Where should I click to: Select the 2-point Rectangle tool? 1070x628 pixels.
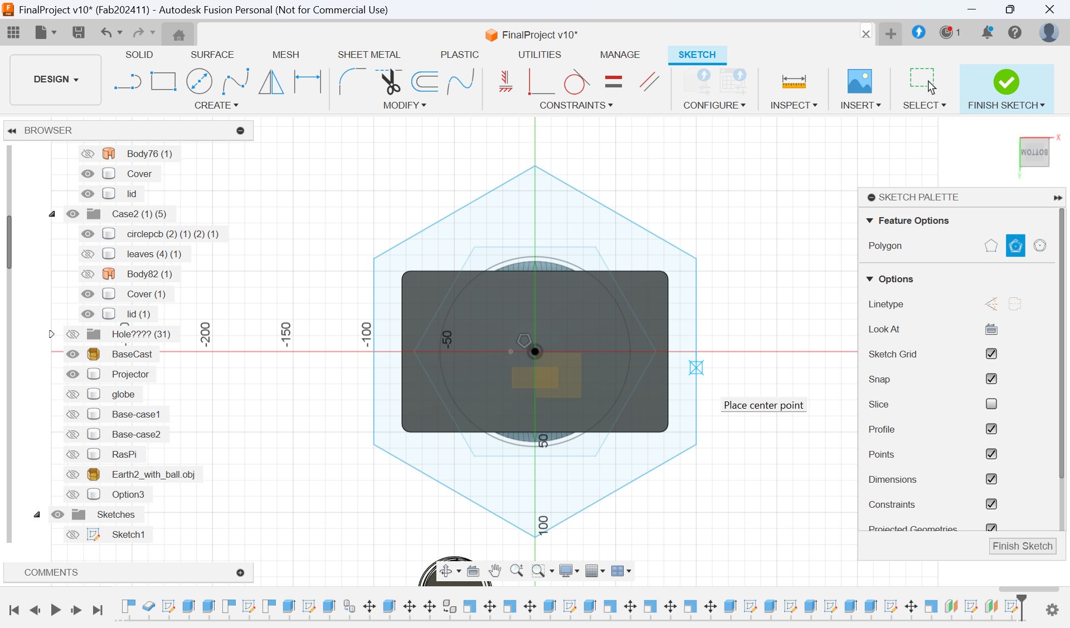point(163,82)
